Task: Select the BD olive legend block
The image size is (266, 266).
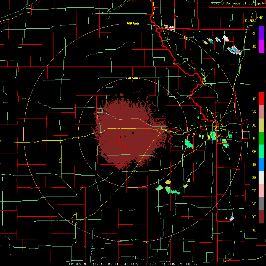Action: [261, 125]
